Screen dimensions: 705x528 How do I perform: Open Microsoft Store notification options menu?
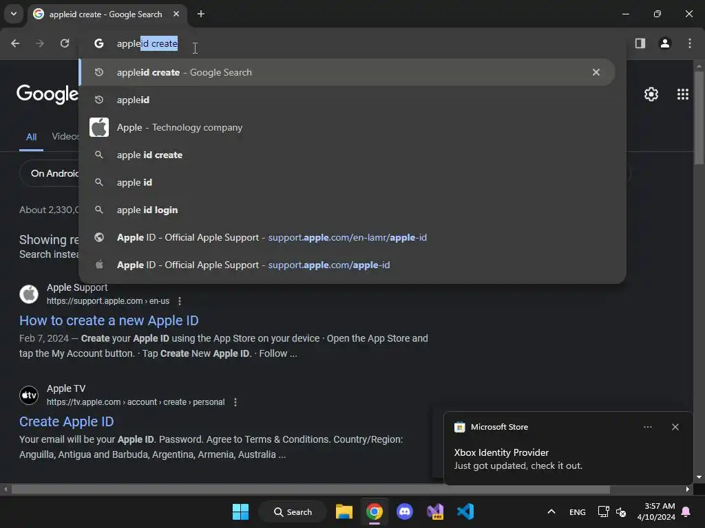tap(647, 427)
